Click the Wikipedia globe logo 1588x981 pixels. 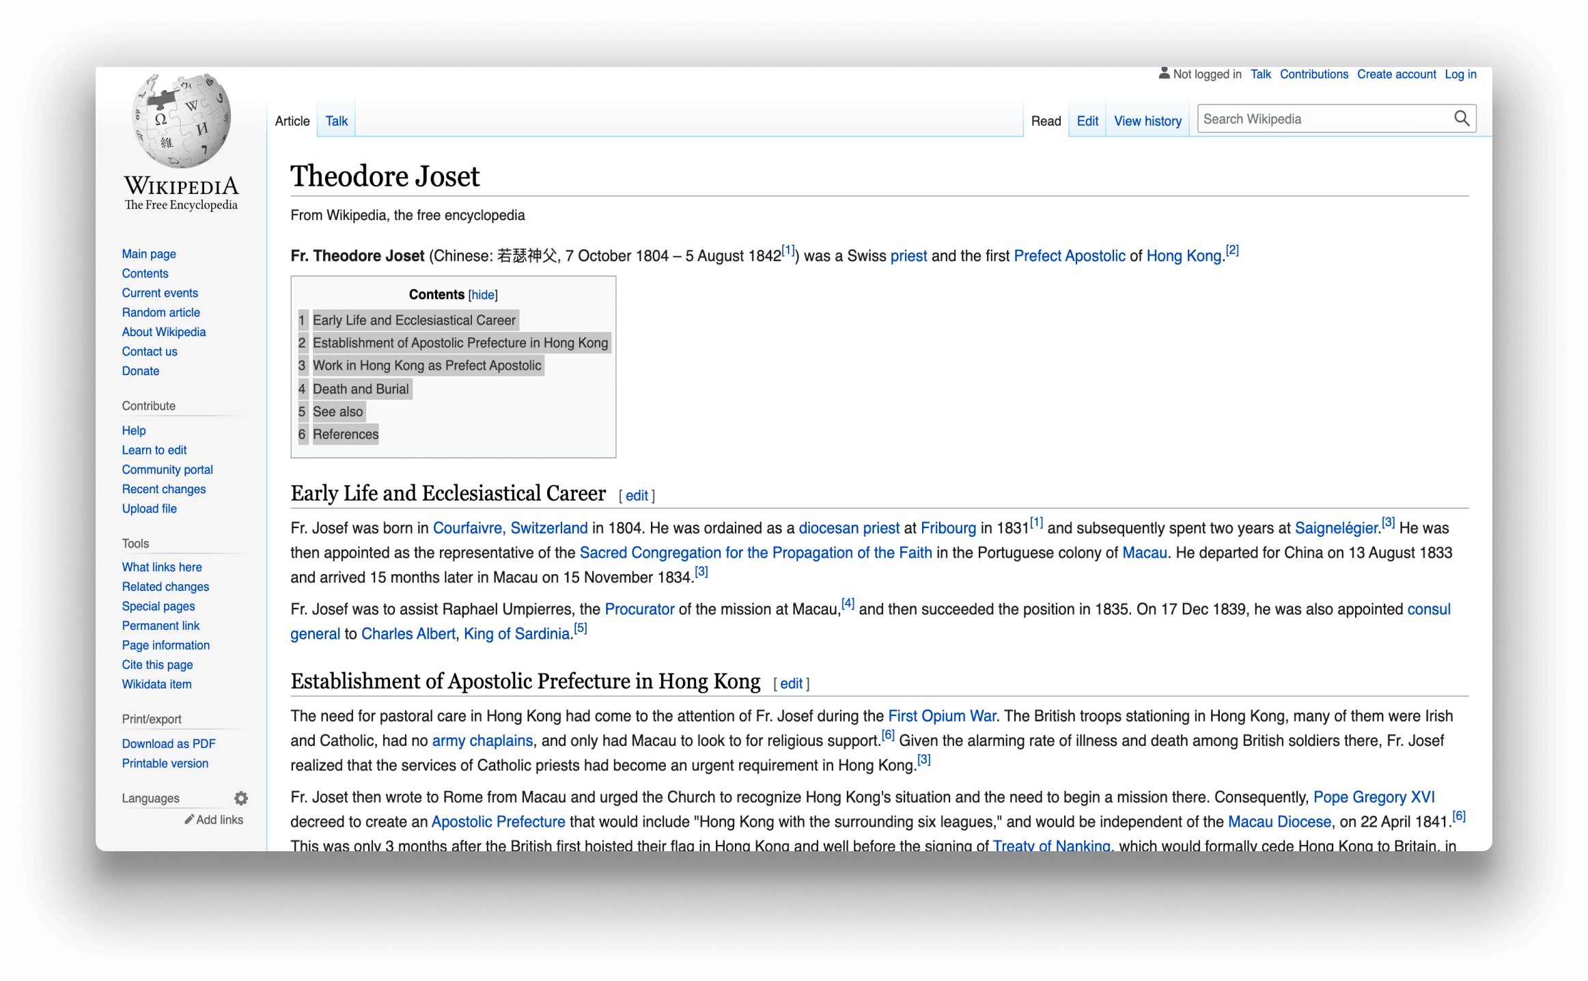click(x=181, y=121)
